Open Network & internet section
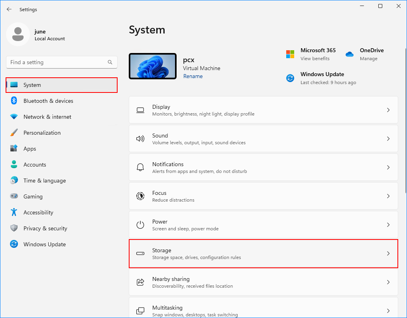407x318 pixels. pos(62,117)
